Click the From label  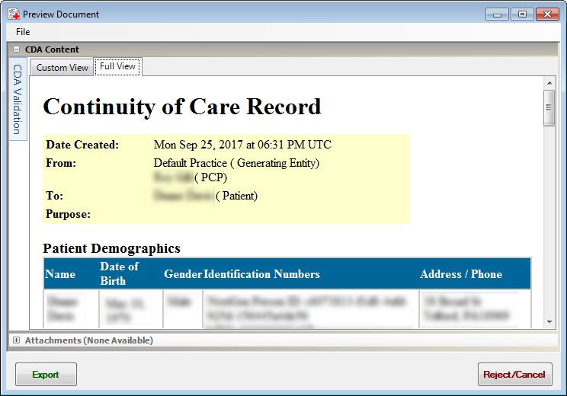61,163
